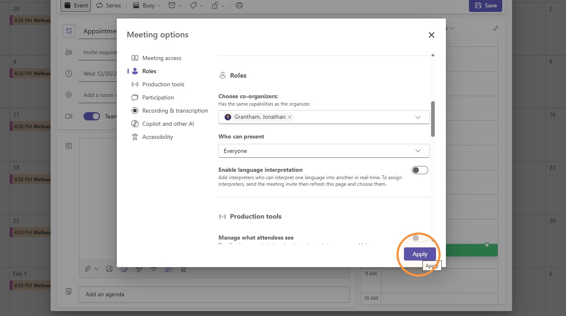
Task: Click the Appointment title field
Action: click(x=99, y=31)
